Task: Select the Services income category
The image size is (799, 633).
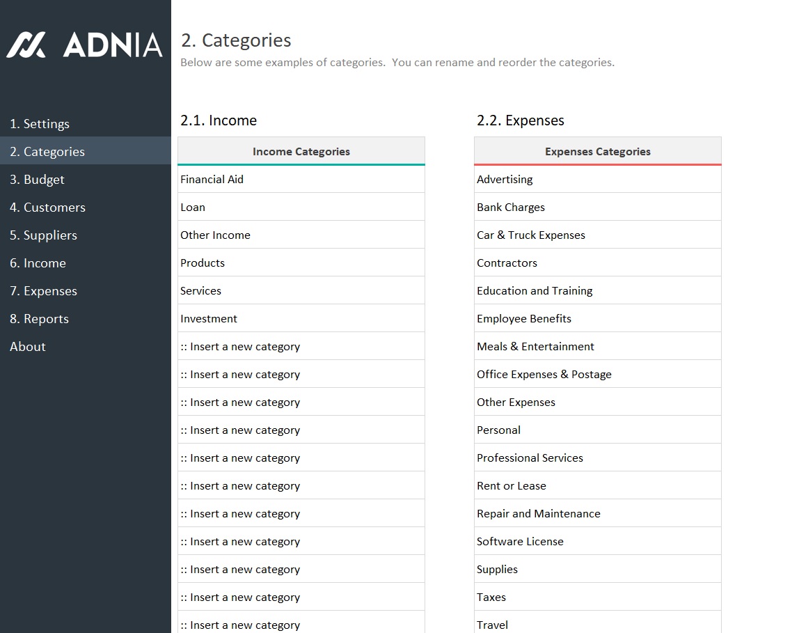Action: [x=301, y=290]
